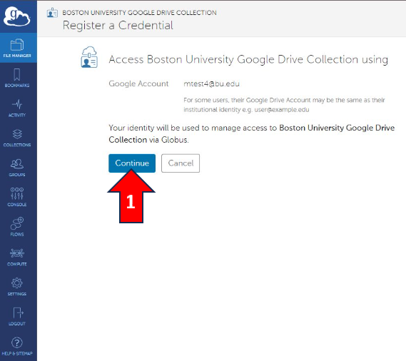Image resolution: width=406 pixels, height=361 pixels.
Task: Click hint text about institutional identity
Action: click(x=284, y=105)
